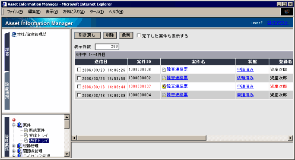295x160 pixels.
Task: Collapse the 案件 tree node
Action: tap(14, 125)
